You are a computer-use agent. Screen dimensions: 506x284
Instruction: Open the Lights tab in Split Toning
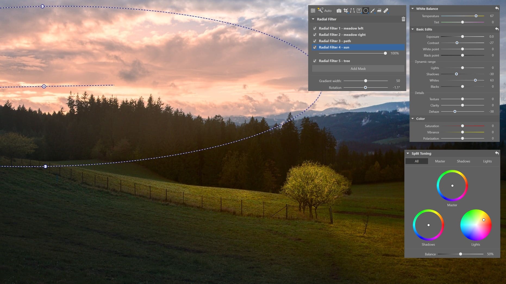coord(487,161)
